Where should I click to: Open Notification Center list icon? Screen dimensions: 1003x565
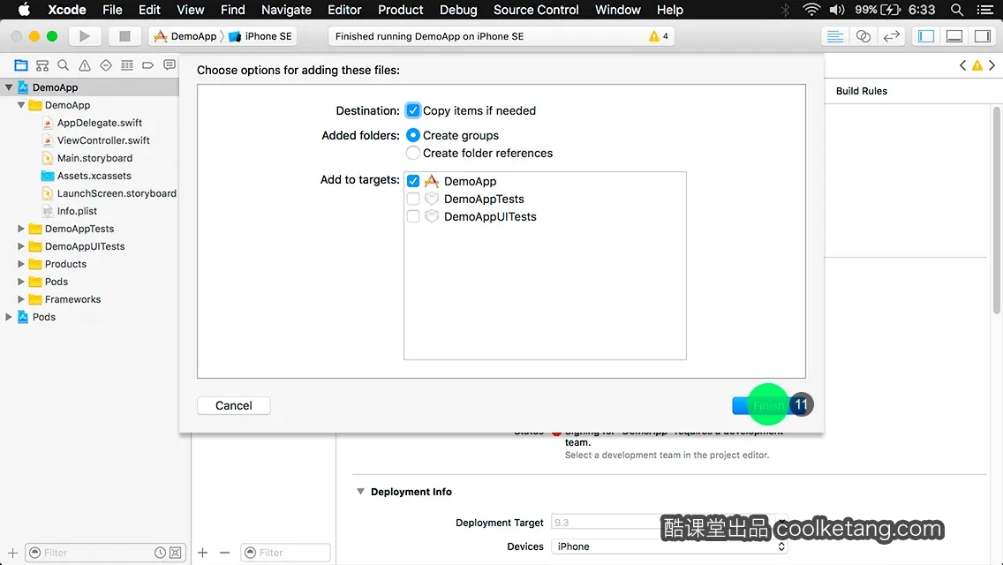985,10
